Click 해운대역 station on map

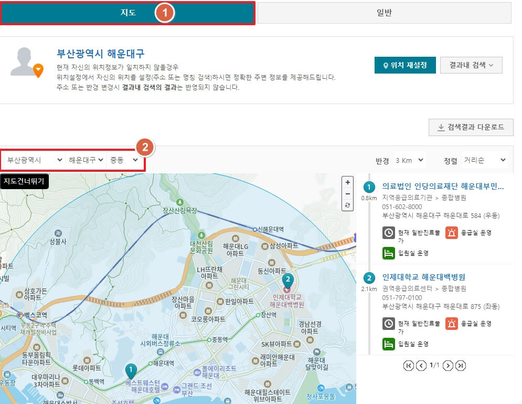tap(162, 363)
